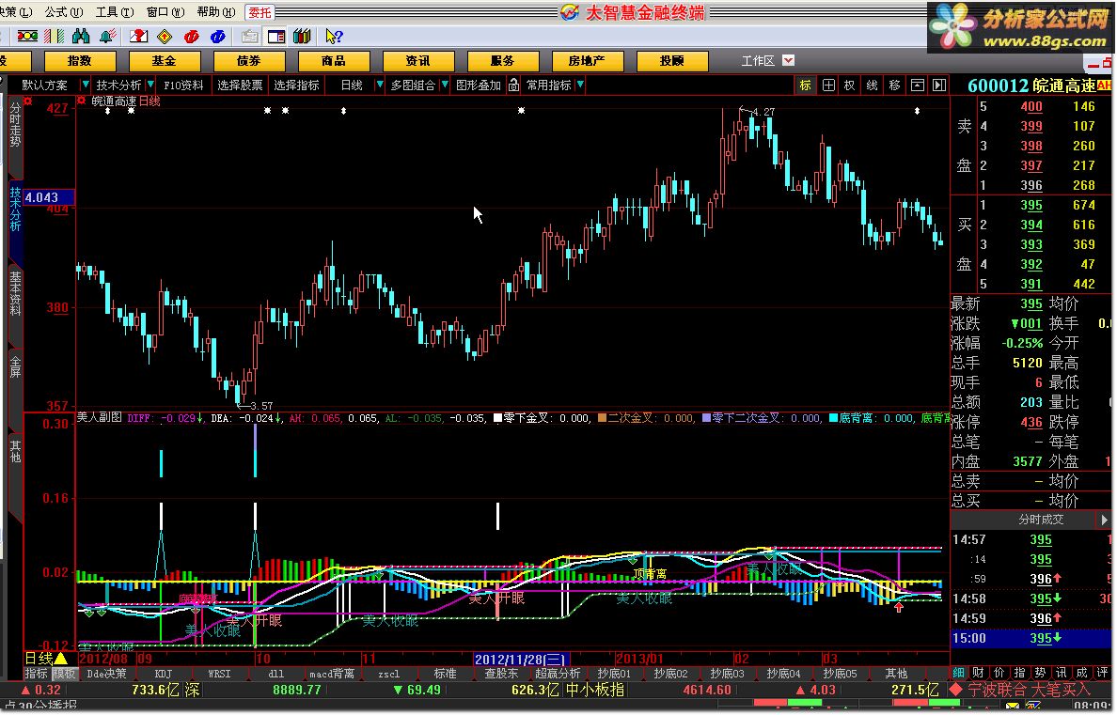Click the grid layout window icon
This screenshot has width=1117, height=715.
tap(827, 85)
